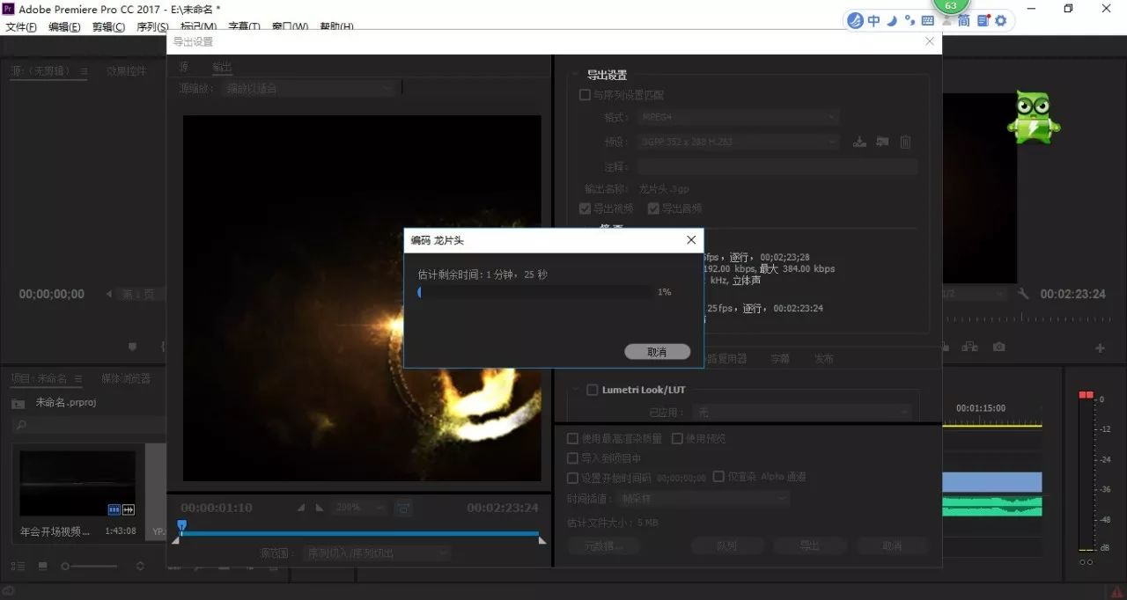Switch project panel to icon view
This screenshot has height=600, width=1127.
click(43, 567)
